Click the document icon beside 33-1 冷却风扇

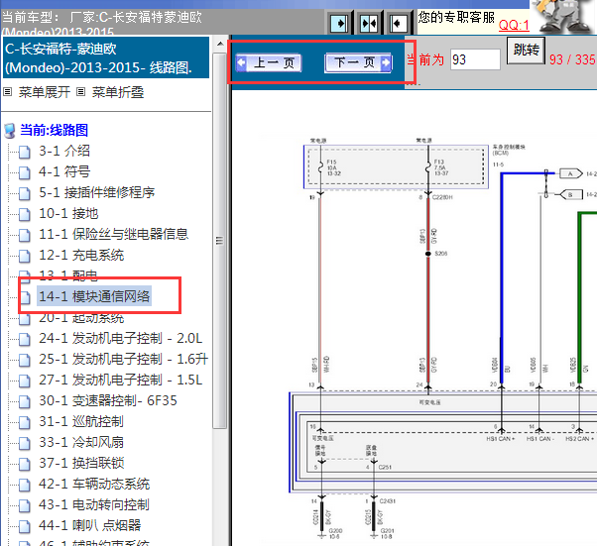point(25,443)
